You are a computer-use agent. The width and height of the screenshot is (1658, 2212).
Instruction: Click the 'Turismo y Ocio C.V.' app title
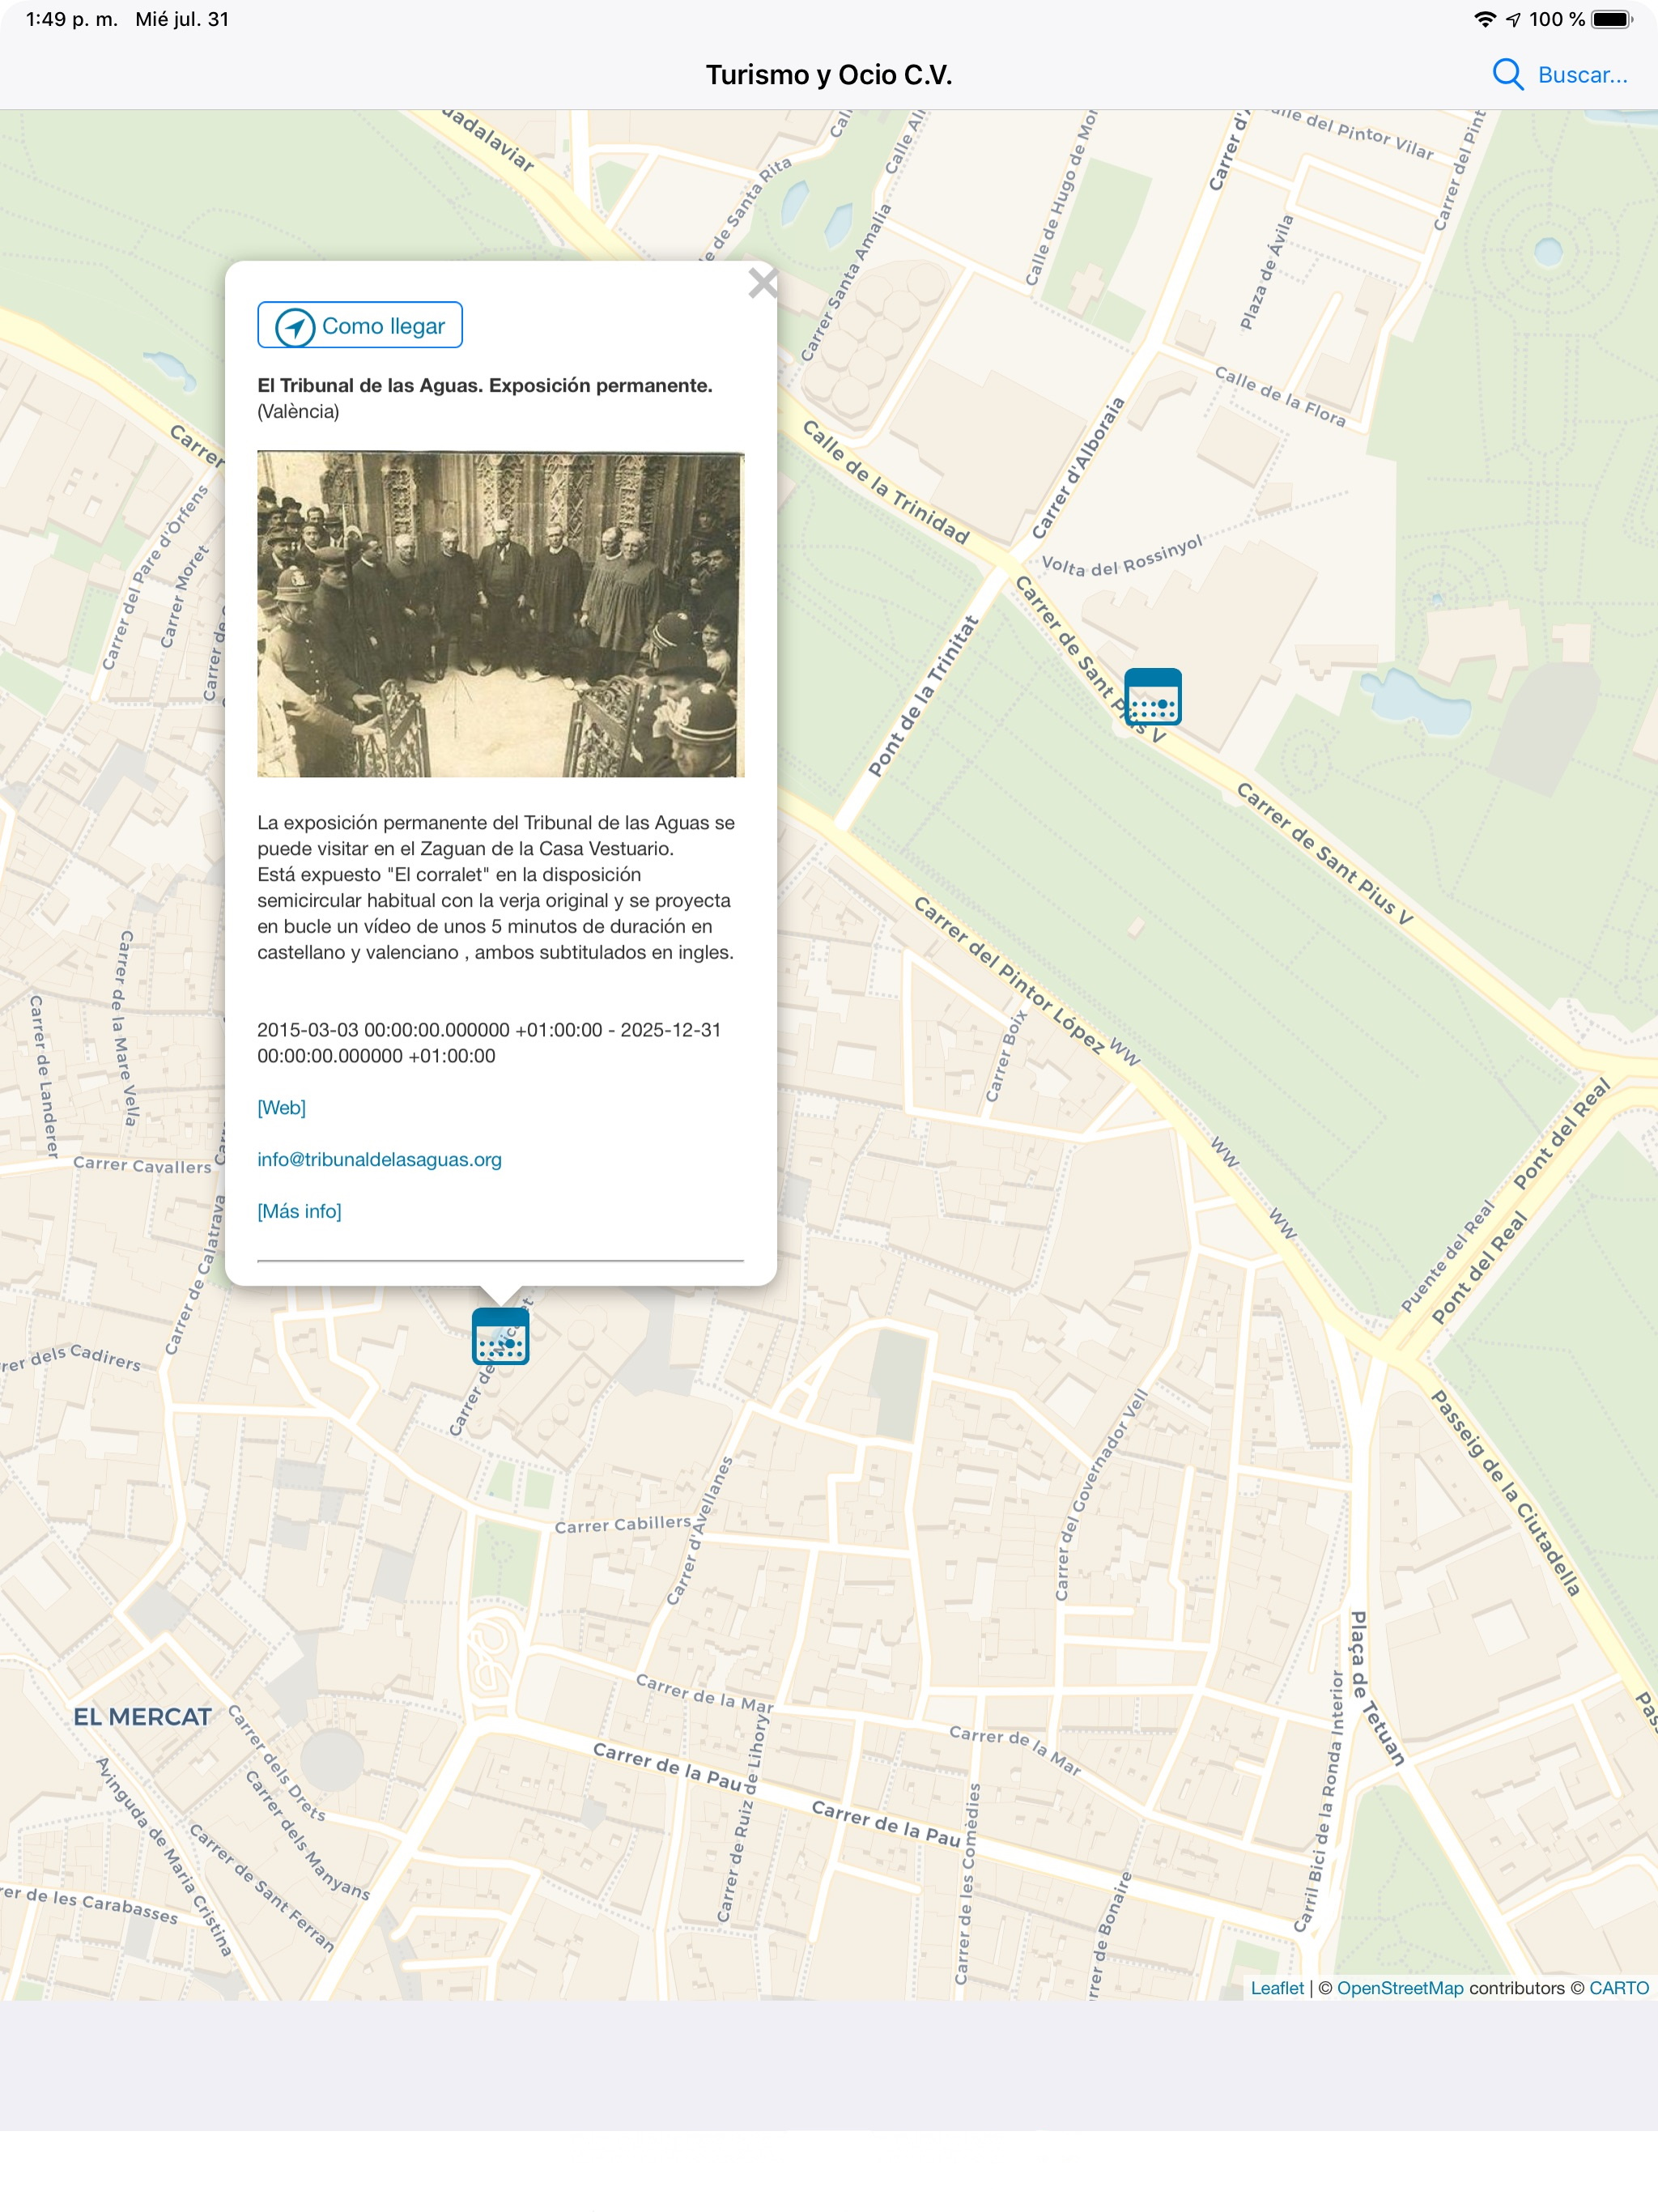coord(829,75)
